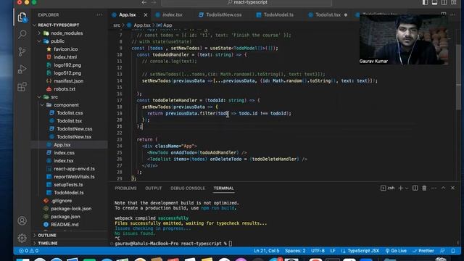
Task: Open Todolist.css in the file tree
Action: click(70, 113)
